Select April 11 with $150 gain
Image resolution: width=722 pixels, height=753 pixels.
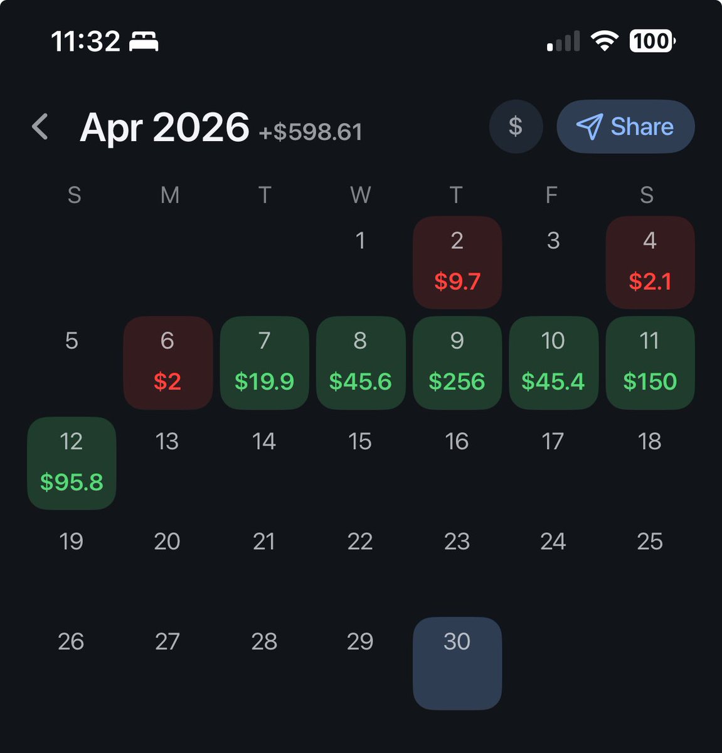click(x=650, y=363)
